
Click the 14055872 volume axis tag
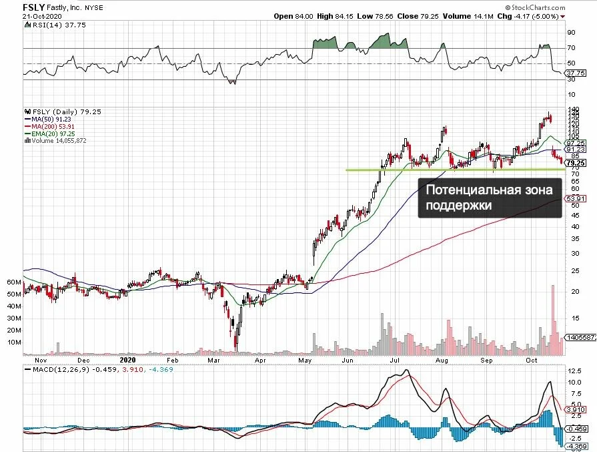coord(581,337)
